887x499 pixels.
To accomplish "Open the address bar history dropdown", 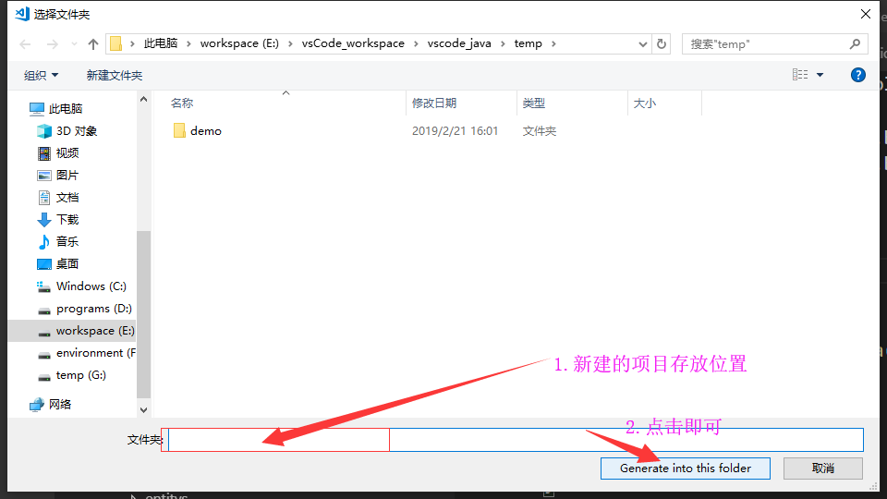I will click(x=643, y=44).
